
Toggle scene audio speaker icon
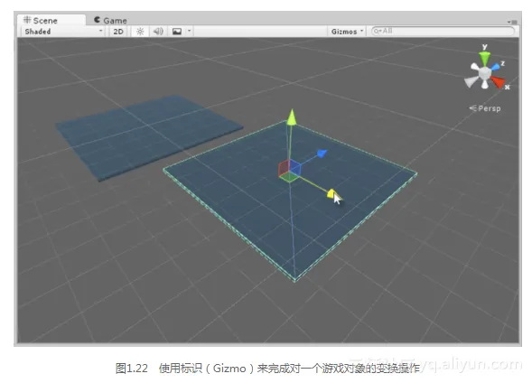pyautogui.click(x=158, y=32)
